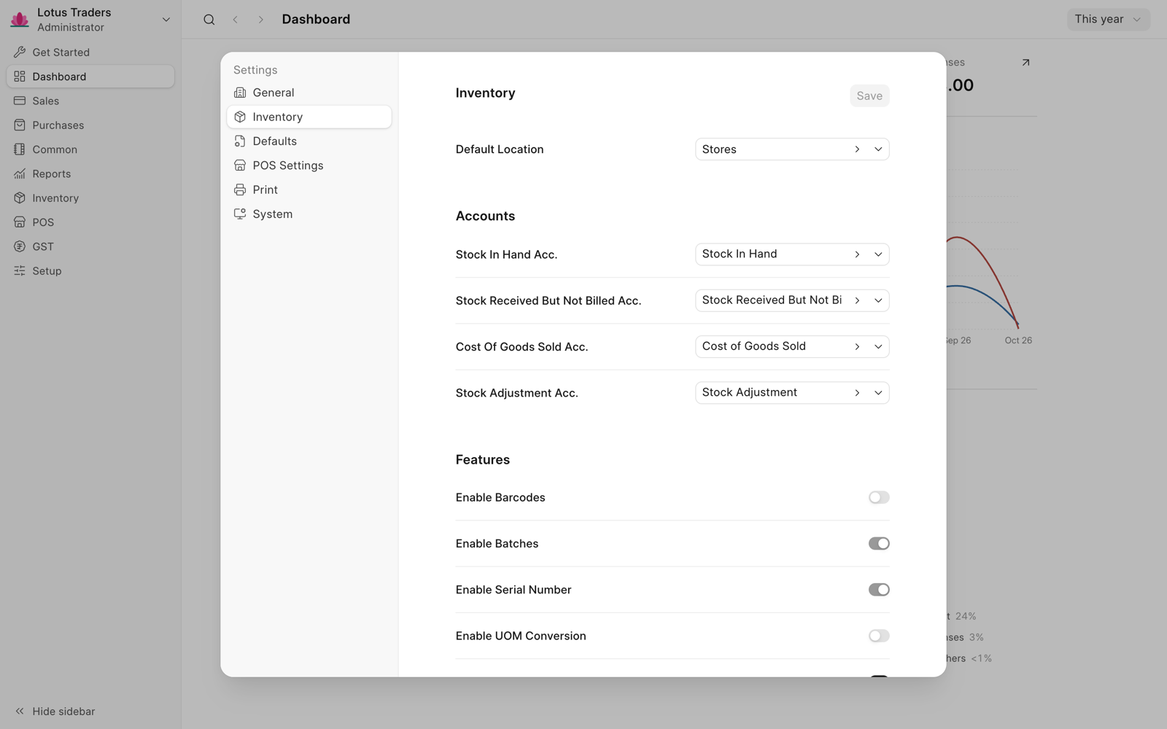This screenshot has width=1167, height=729.
Task: Click the Reports chart icon in sidebar
Action: [20, 174]
